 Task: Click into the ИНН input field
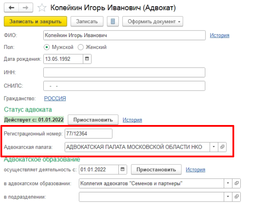click(124, 72)
